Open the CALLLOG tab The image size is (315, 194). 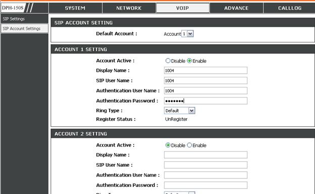click(289, 8)
